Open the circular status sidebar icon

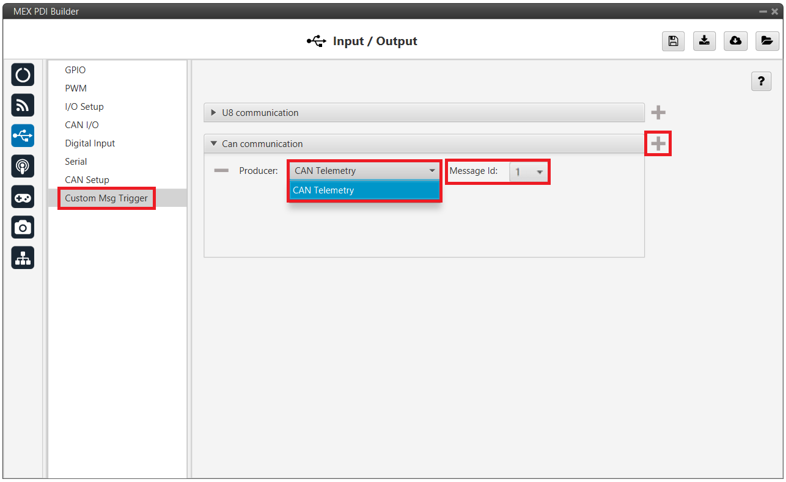(23, 75)
